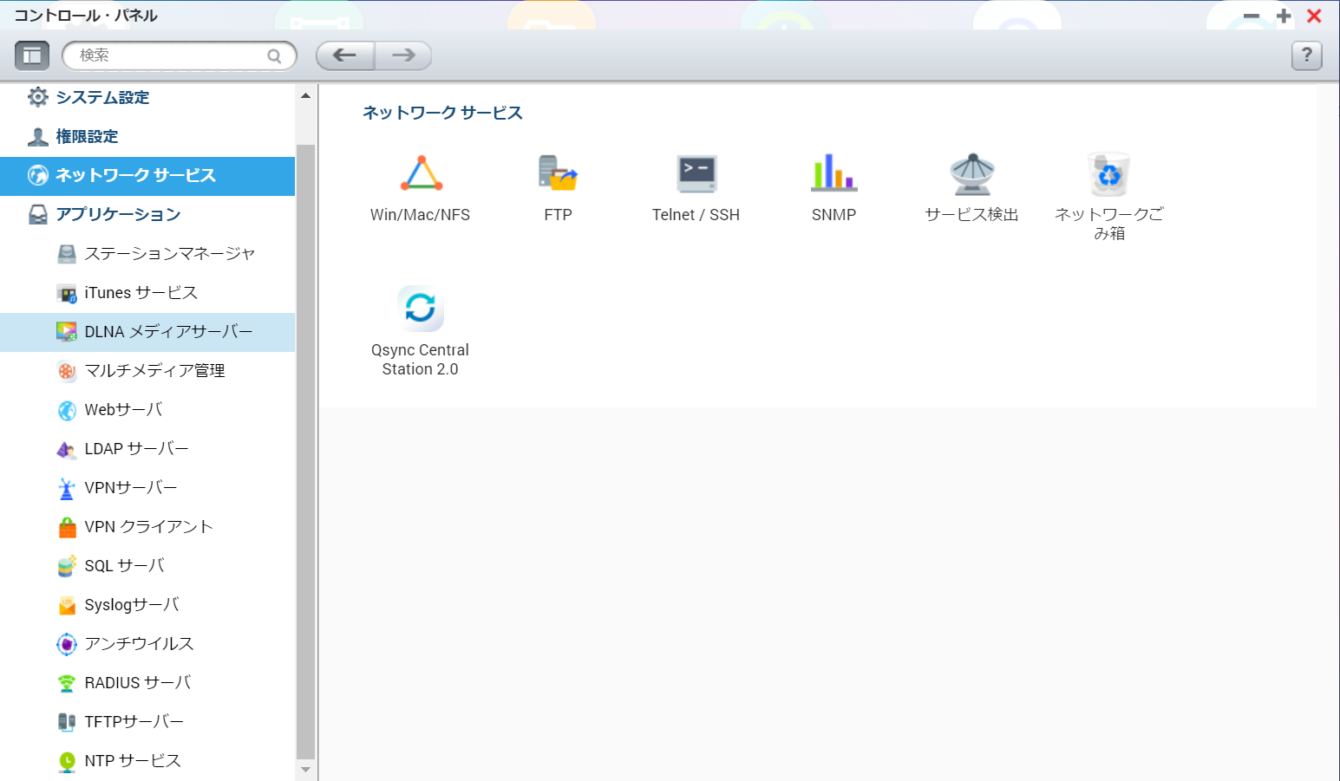
Task: Click the 検索 search input field
Action: (x=180, y=55)
